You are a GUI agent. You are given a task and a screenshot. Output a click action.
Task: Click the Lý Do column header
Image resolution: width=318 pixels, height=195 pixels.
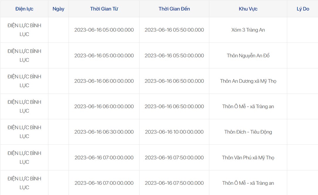point(303,9)
